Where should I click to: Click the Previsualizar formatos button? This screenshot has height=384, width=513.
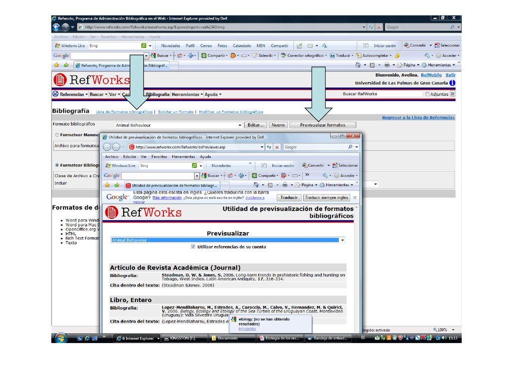click(323, 125)
